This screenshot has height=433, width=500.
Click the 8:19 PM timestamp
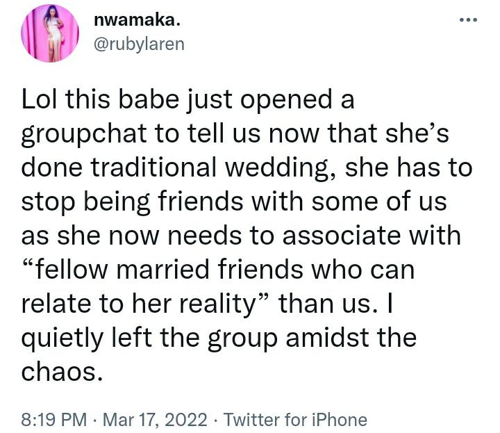point(54,420)
